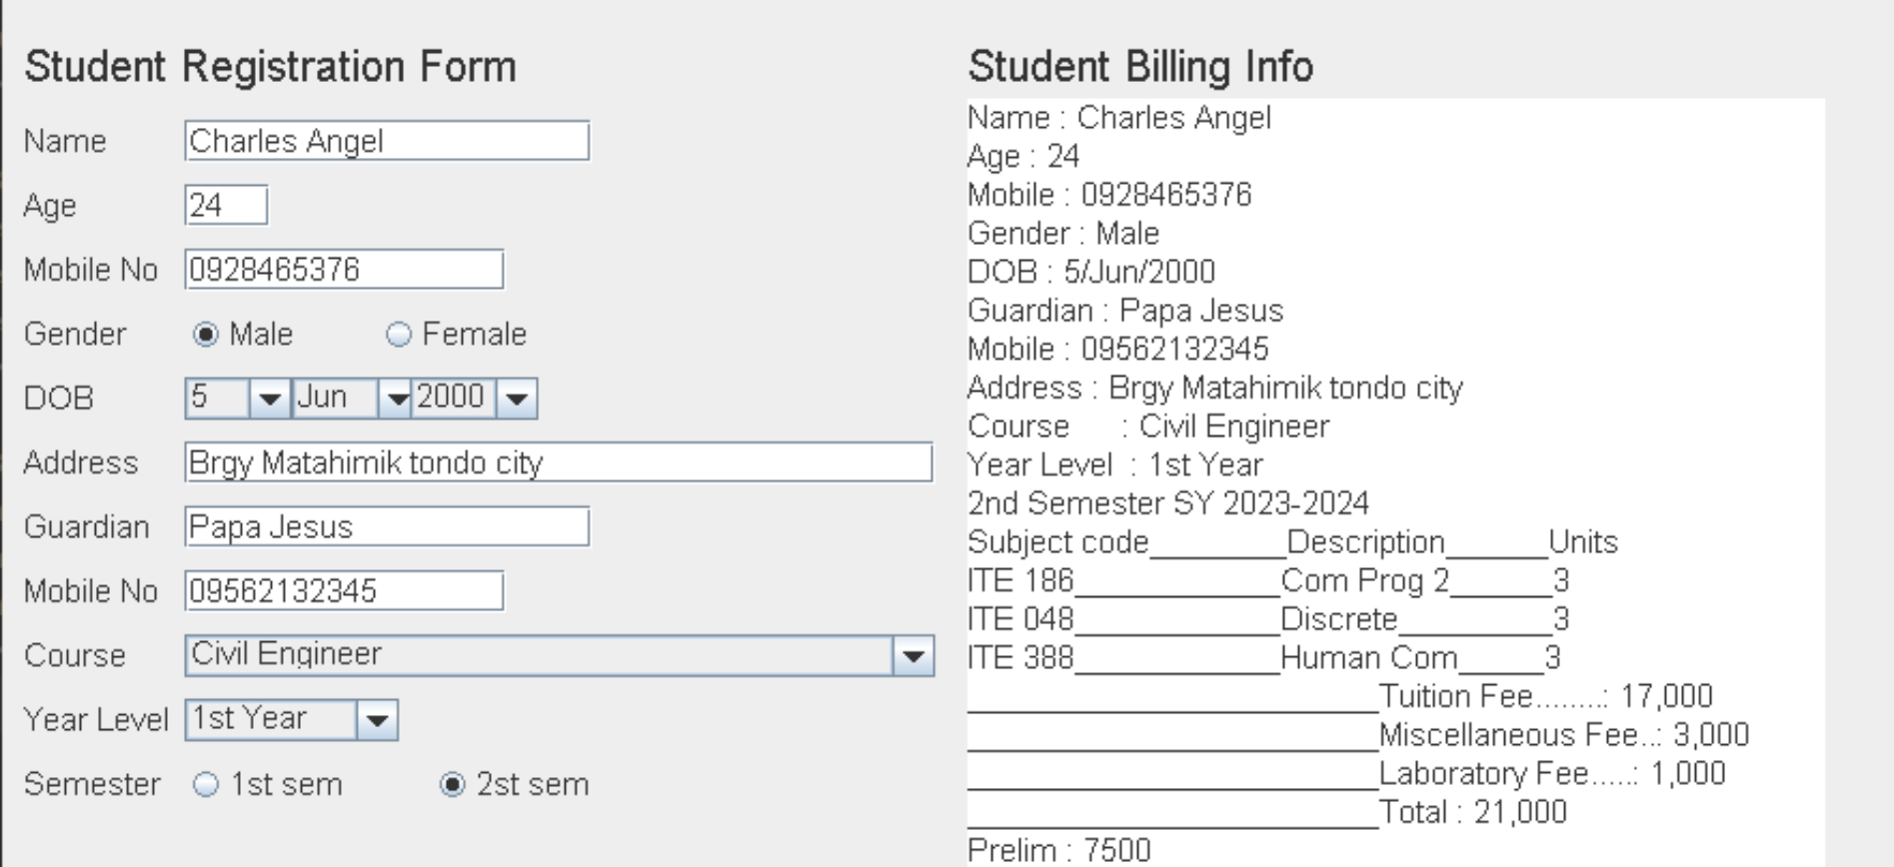Screen dimensions: 1894x867
Task: Choose the 1st sem radio option
Action: pyautogui.click(x=206, y=785)
